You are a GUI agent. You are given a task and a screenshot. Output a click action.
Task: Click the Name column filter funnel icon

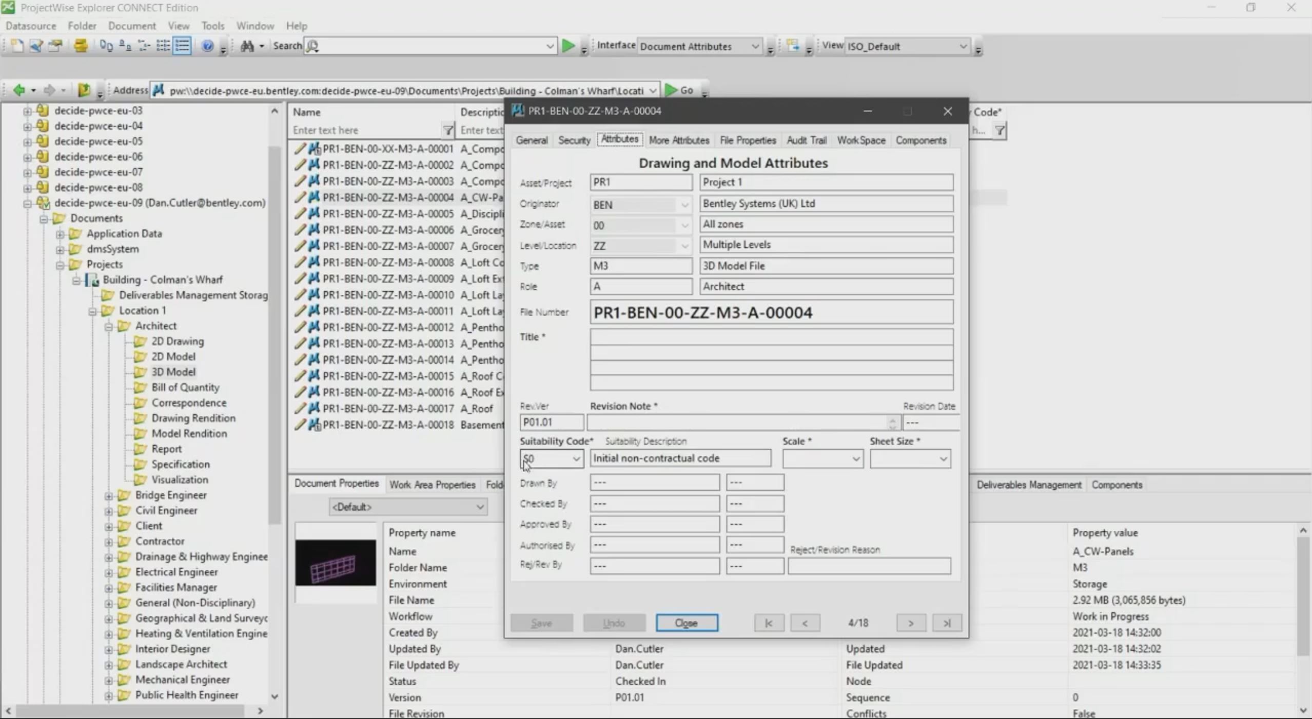click(448, 130)
